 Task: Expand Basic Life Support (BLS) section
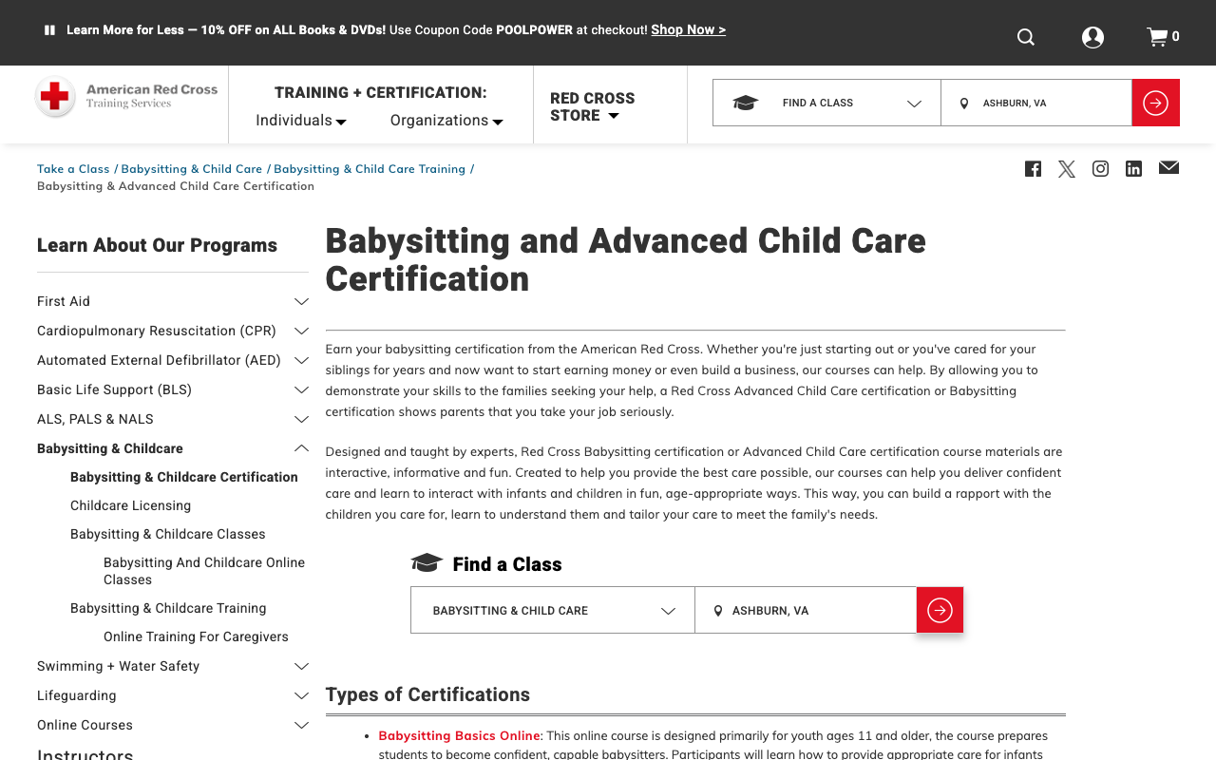pyautogui.click(x=301, y=389)
